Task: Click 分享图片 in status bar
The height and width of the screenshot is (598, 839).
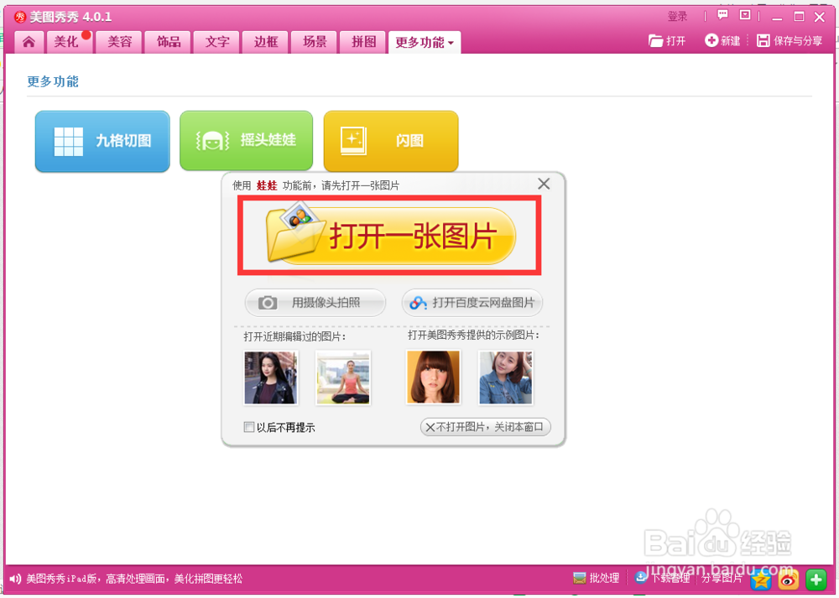Action: (x=722, y=578)
